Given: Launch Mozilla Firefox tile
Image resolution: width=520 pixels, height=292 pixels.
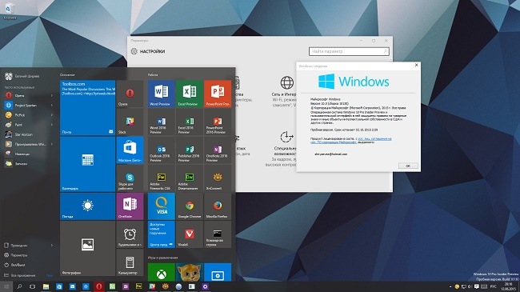Looking at the screenshot, I should point(218,206).
